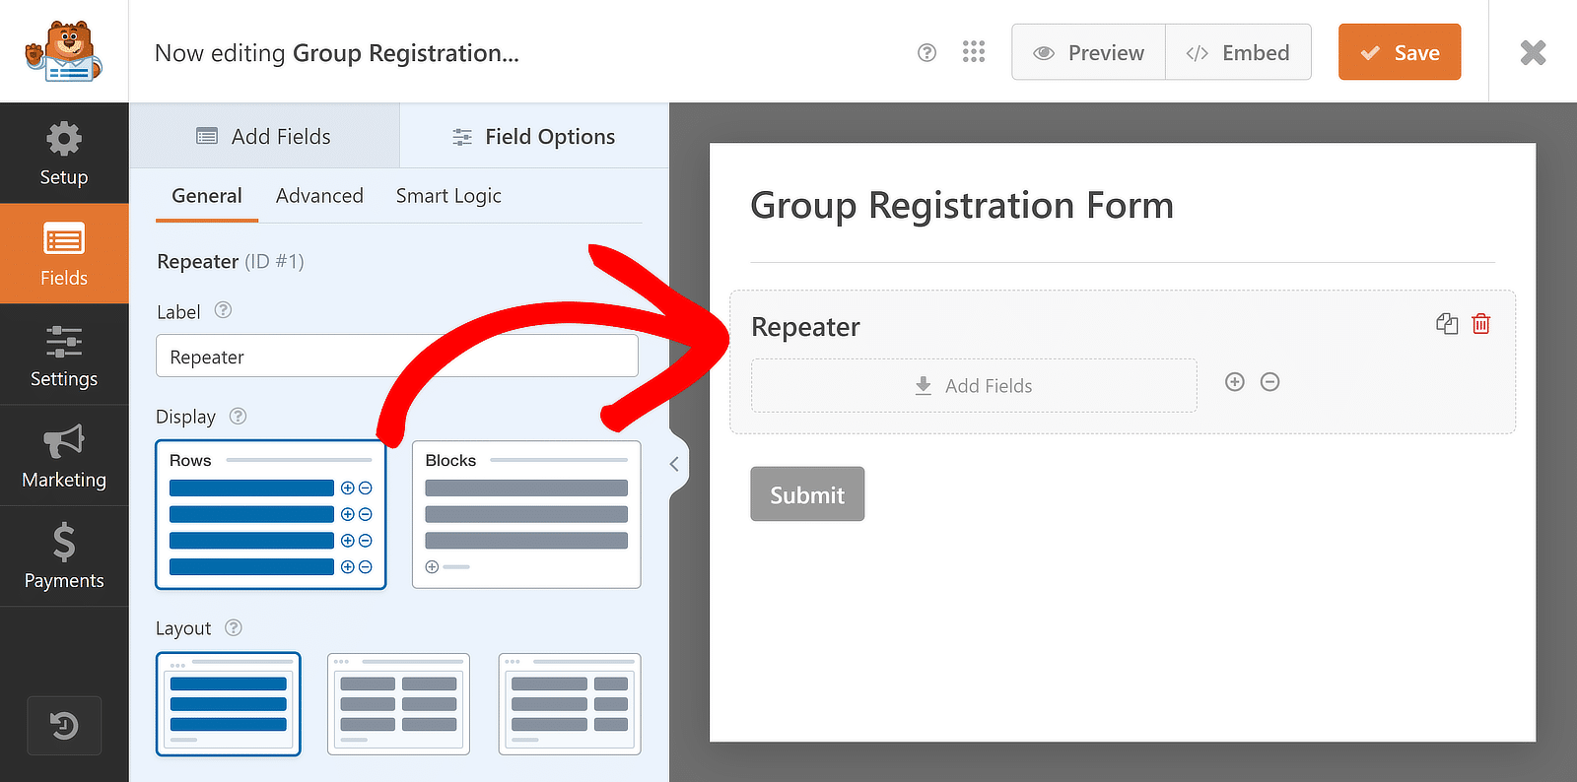Image resolution: width=1577 pixels, height=782 pixels.
Task: Open the help question mark in header
Action: pos(926,52)
